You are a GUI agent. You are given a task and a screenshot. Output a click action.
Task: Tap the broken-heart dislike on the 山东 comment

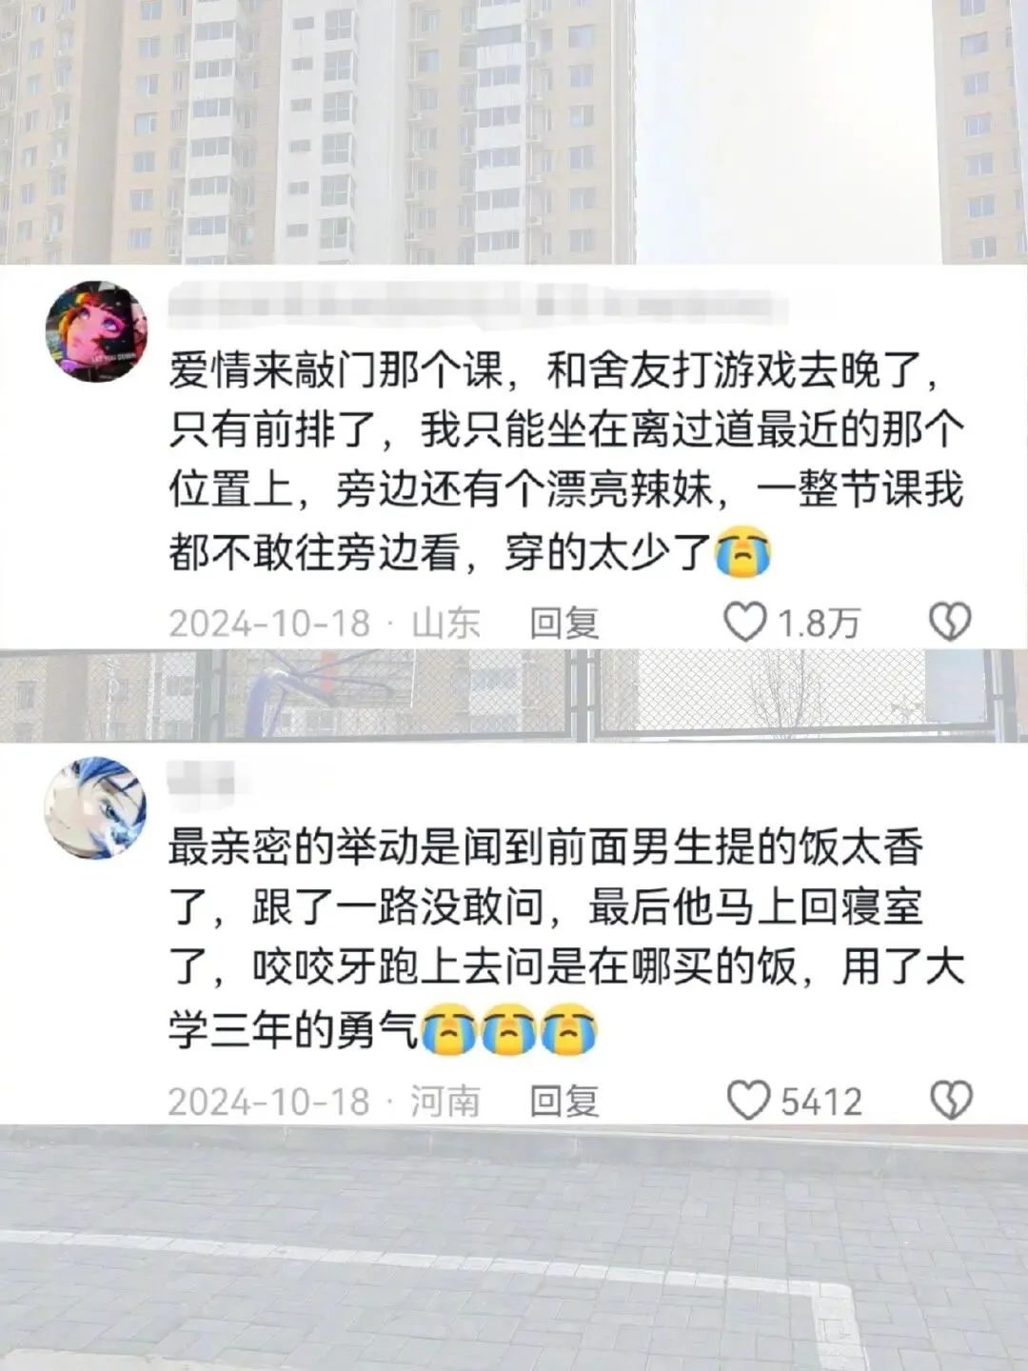[949, 623]
